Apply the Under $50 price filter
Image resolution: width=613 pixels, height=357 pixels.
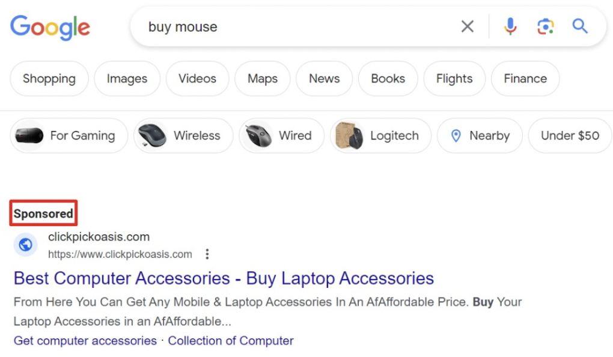[569, 136]
